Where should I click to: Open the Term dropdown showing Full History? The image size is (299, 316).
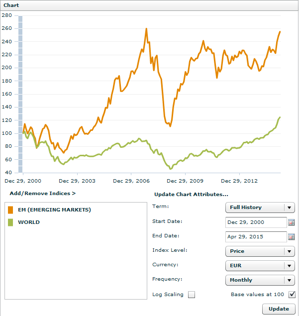[260, 208]
